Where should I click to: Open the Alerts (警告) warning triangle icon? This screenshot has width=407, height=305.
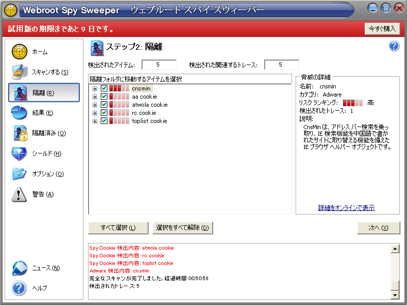(19, 194)
